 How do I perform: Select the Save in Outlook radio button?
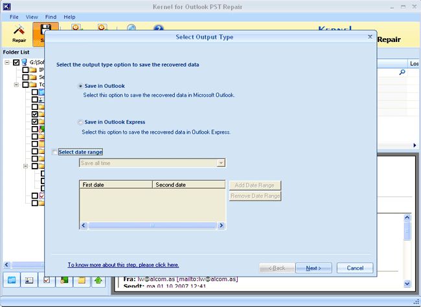pyautogui.click(x=80, y=86)
